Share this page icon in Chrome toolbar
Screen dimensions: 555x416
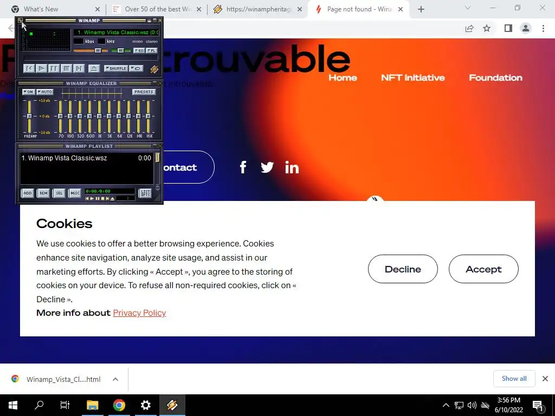(x=469, y=28)
